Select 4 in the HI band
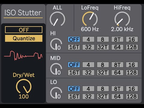This screenshot has width=144, height=108. pos(88,39)
